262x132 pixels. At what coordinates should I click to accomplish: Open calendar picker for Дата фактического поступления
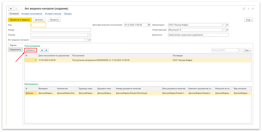[x=149, y=25]
